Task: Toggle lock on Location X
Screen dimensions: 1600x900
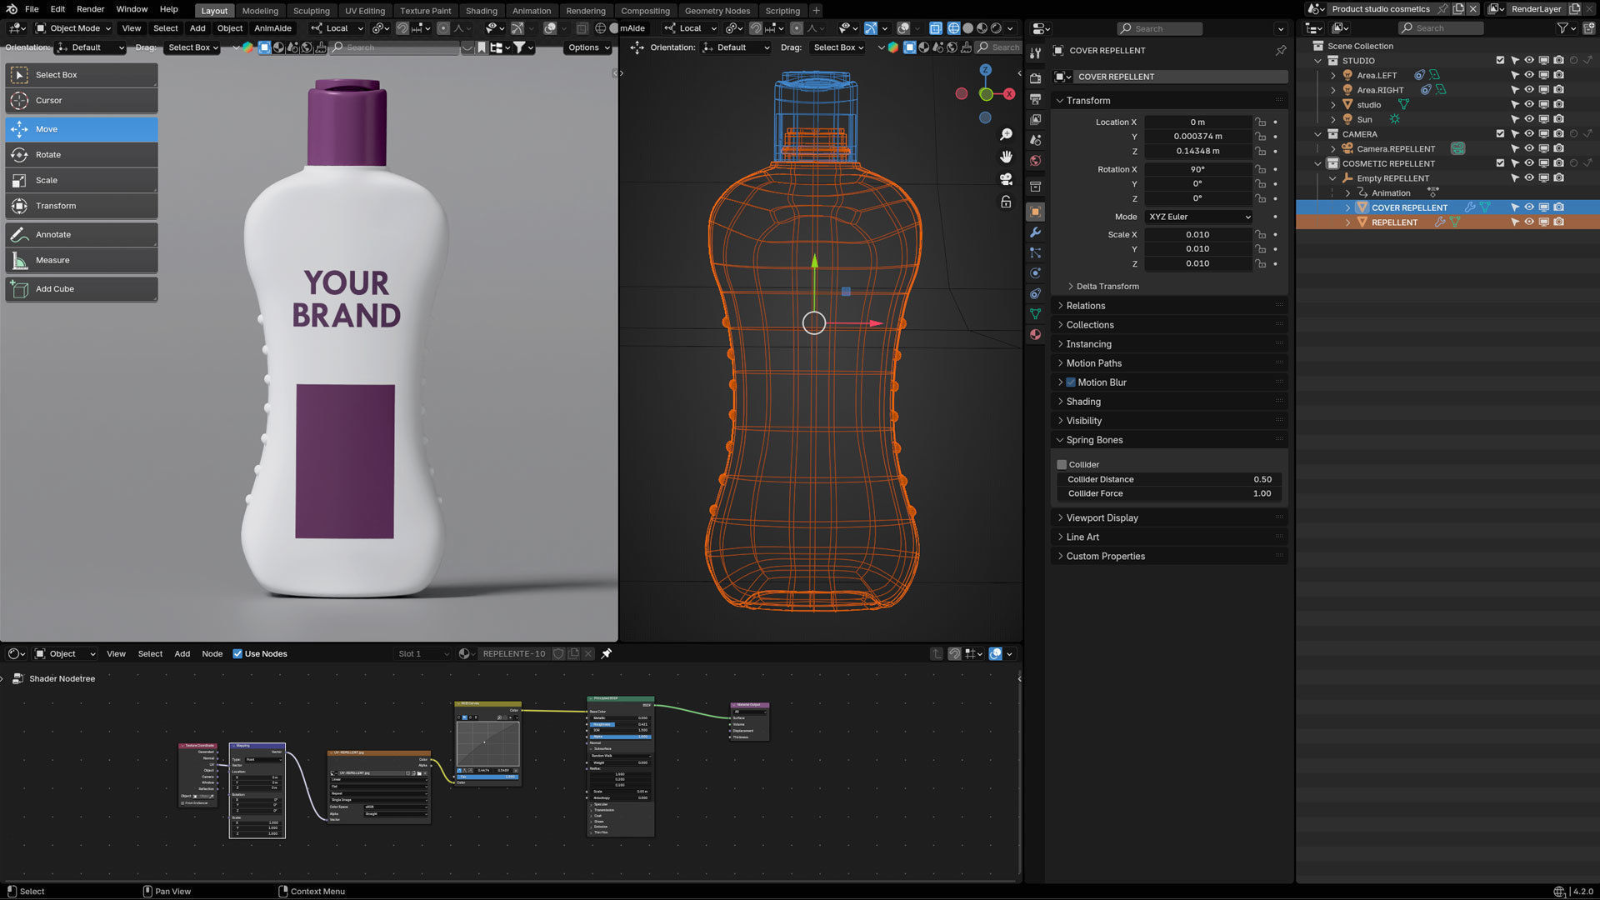Action: [x=1261, y=122]
